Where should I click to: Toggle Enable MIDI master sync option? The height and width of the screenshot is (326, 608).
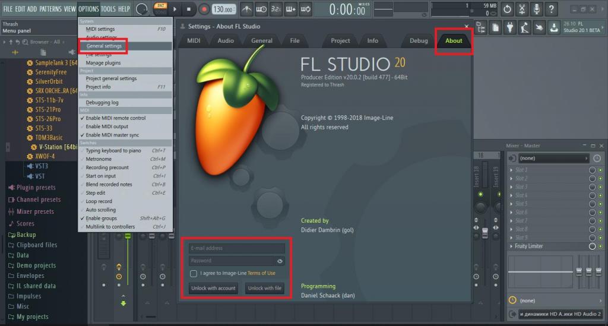tap(125, 135)
